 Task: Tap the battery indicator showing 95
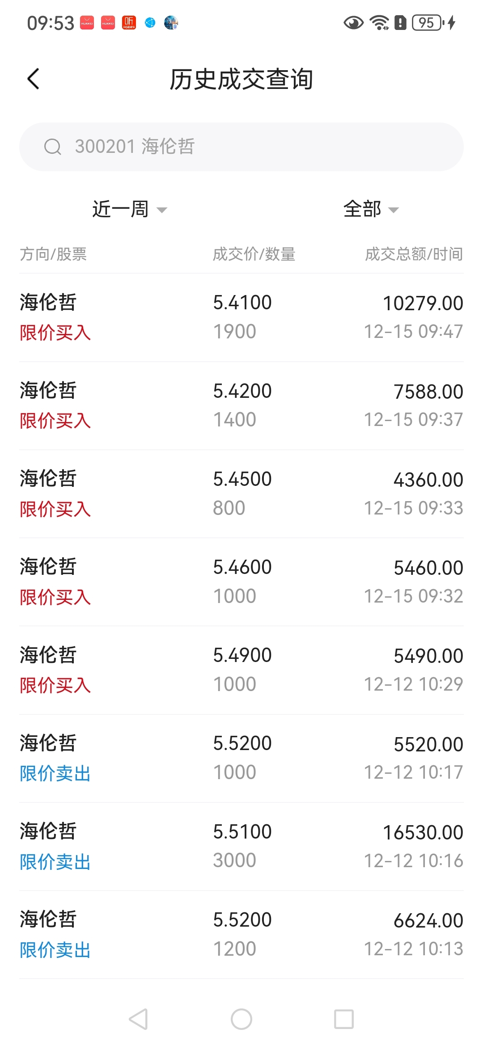point(428,22)
